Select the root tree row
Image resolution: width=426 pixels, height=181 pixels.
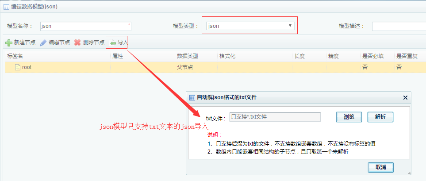click(x=216, y=67)
